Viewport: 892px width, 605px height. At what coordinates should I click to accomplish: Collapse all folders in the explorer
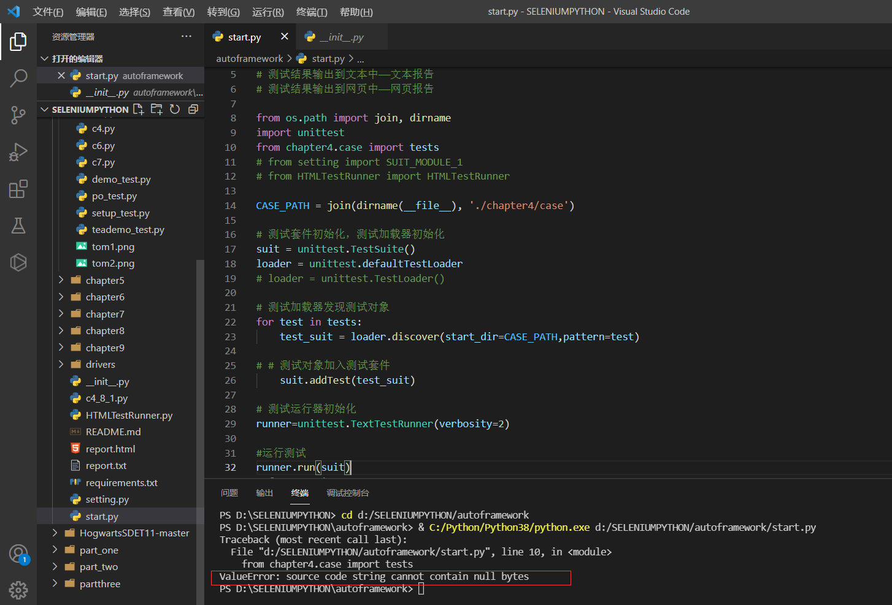pyautogui.click(x=193, y=108)
